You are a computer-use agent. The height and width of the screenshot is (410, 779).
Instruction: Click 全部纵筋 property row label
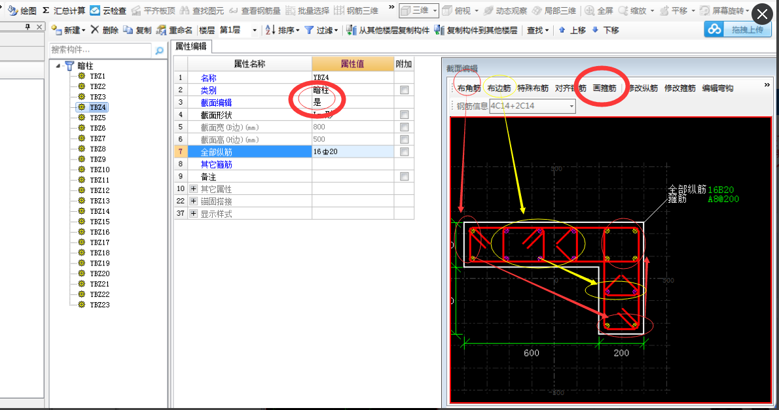click(216, 152)
